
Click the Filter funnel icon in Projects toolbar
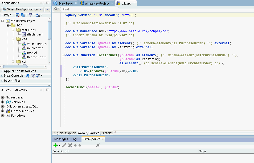point(31,15)
